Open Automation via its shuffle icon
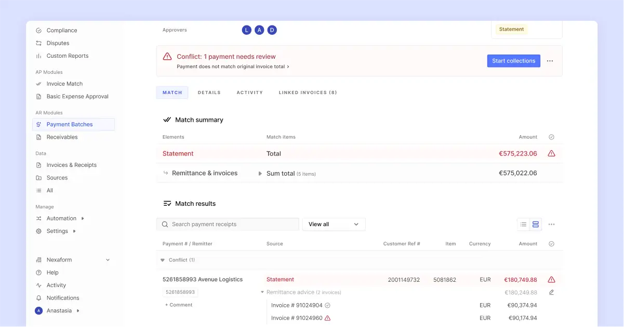 [x=38, y=218]
